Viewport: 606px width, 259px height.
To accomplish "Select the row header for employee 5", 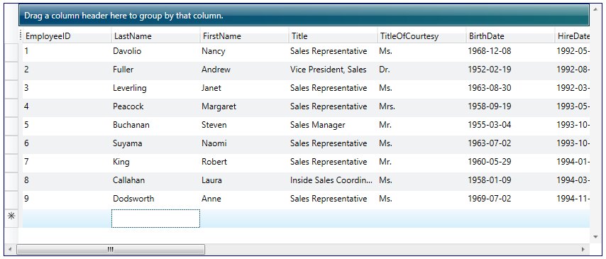I will (x=11, y=126).
